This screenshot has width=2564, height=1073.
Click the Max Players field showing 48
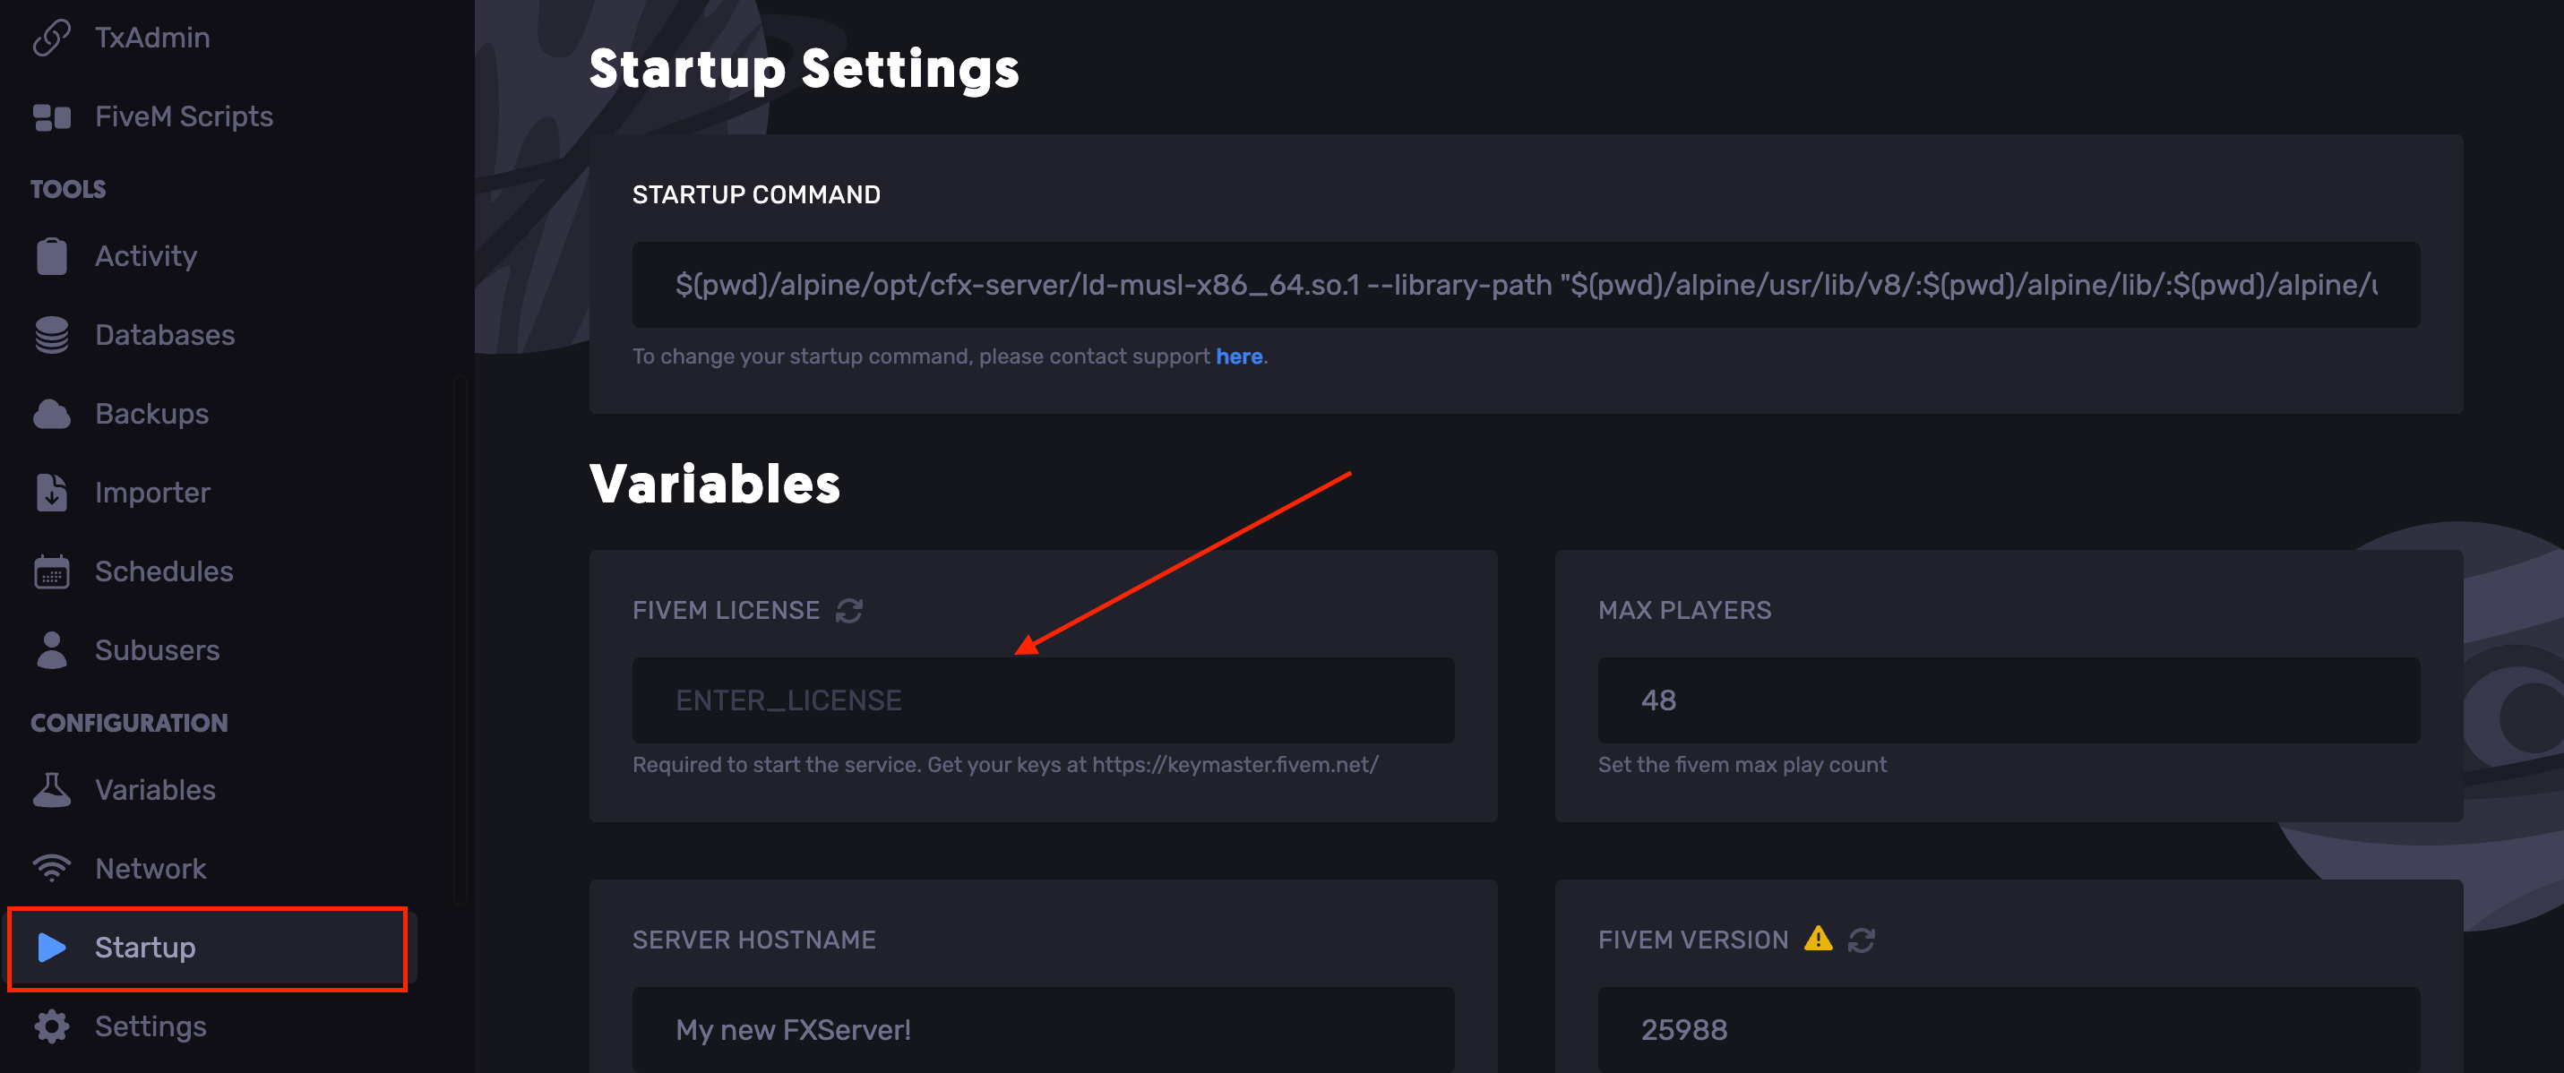point(2008,700)
